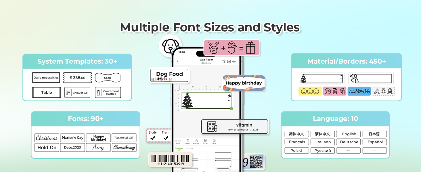Tap the Rotate tool icon in the phone toolbar
The image size is (421, 172).
pos(205,140)
